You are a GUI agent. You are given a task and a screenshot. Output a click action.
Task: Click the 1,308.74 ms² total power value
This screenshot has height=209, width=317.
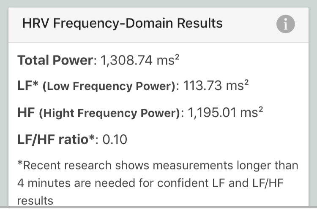[140, 61]
